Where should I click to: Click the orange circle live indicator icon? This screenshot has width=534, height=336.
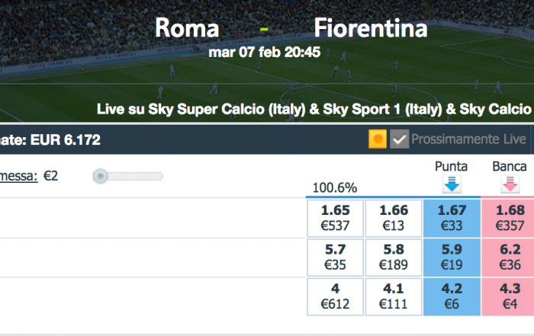pyautogui.click(x=378, y=139)
